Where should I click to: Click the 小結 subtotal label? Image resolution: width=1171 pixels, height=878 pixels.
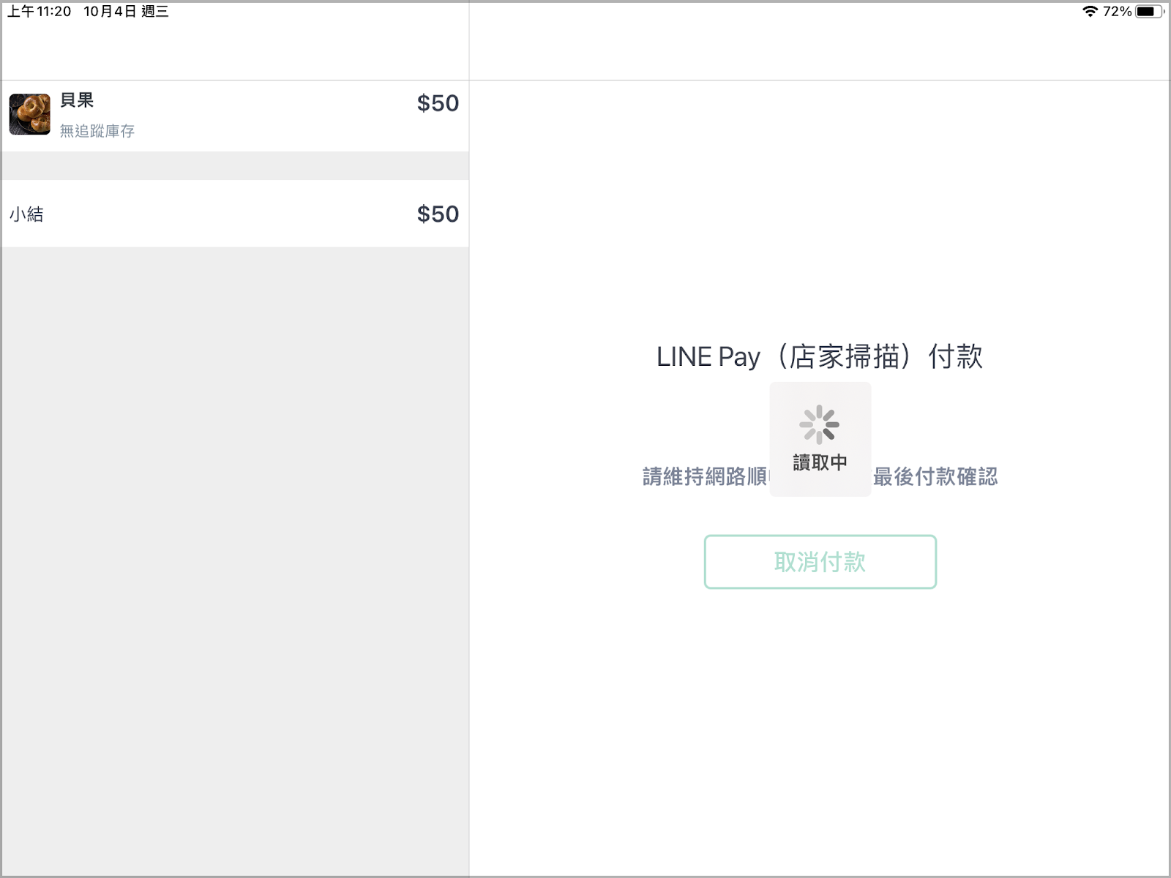[x=26, y=214]
